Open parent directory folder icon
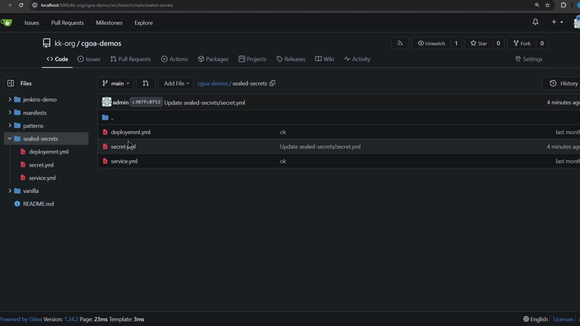This screenshot has height=326, width=580. pyautogui.click(x=105, y=118)
